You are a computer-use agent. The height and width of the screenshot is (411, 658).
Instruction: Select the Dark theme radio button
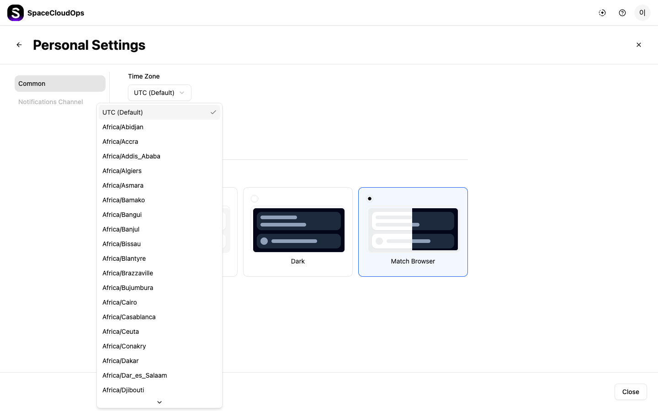255,199
